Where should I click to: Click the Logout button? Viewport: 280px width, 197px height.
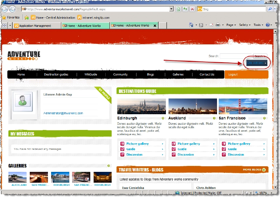[233, 74]
